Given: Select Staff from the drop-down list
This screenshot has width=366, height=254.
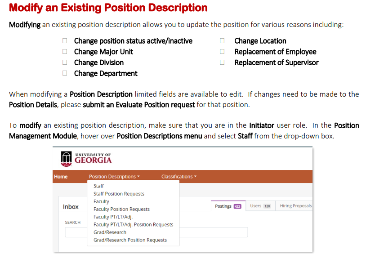Looking at the screenshot, I should tap(98, 186).
